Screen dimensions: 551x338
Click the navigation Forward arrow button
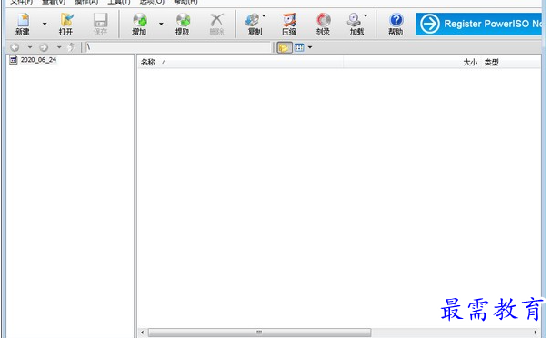click(x=44, y=47)
